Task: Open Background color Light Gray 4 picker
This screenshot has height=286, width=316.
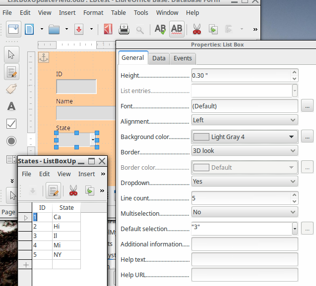Action: pyautogui.click(x=245, y=137)
